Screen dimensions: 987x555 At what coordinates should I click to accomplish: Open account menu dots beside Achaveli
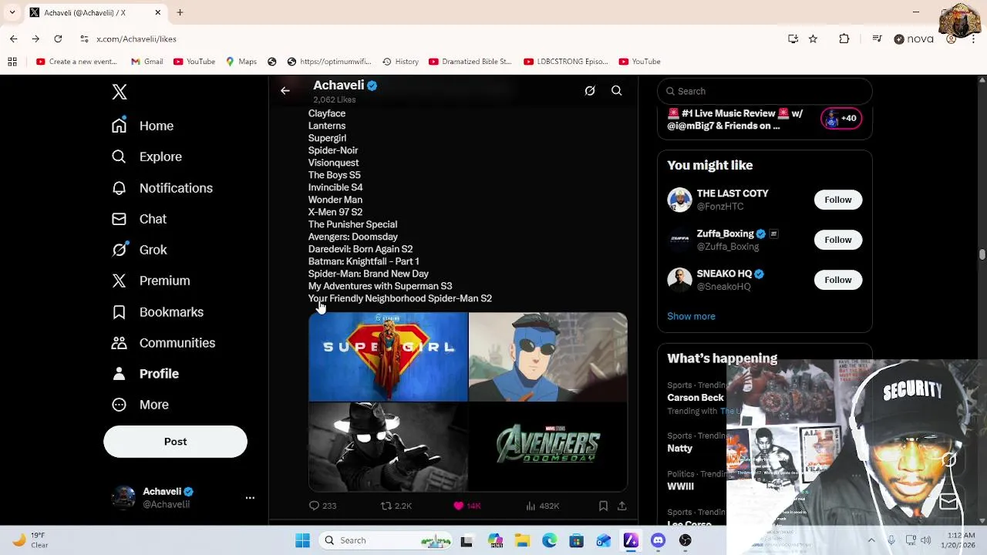(x=250, y=498)
